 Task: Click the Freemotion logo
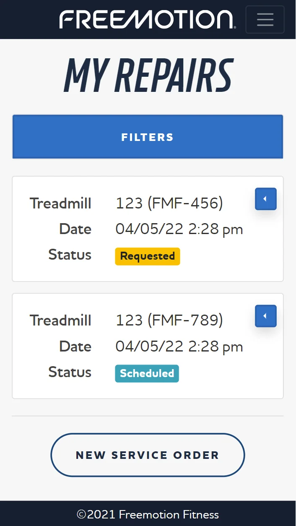click(x=148, y=19)
